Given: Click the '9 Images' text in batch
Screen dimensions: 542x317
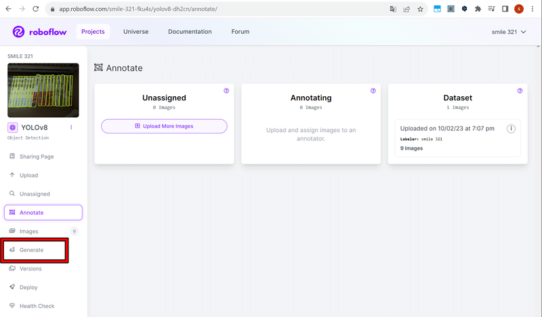Looking at the screenshot, I should [411, 148].
